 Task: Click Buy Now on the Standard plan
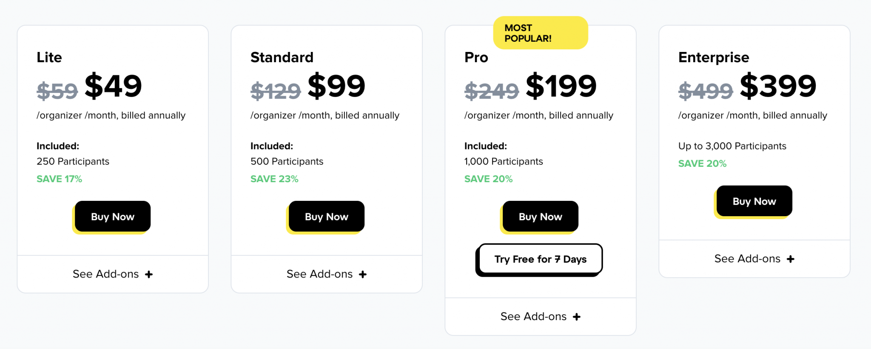326,217
